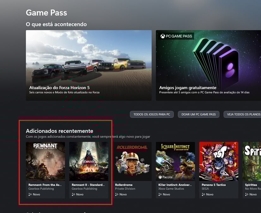The image size is (261, 213).
Task: Click the Novo sparkle icon under Persona 5 Tactica
Action: [x=203, y=194]
